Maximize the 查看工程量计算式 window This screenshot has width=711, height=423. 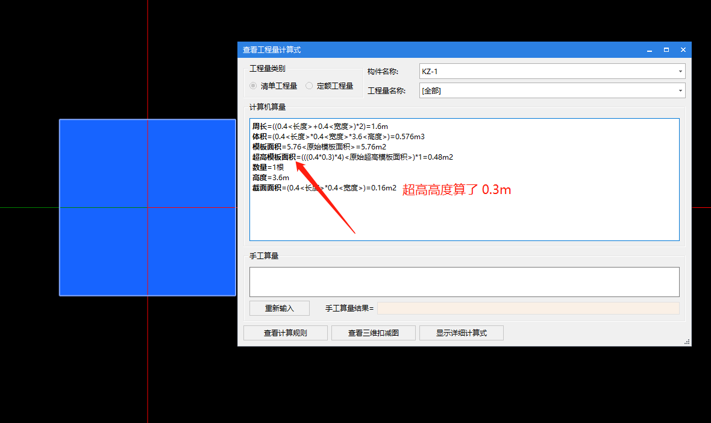point(666,50)
